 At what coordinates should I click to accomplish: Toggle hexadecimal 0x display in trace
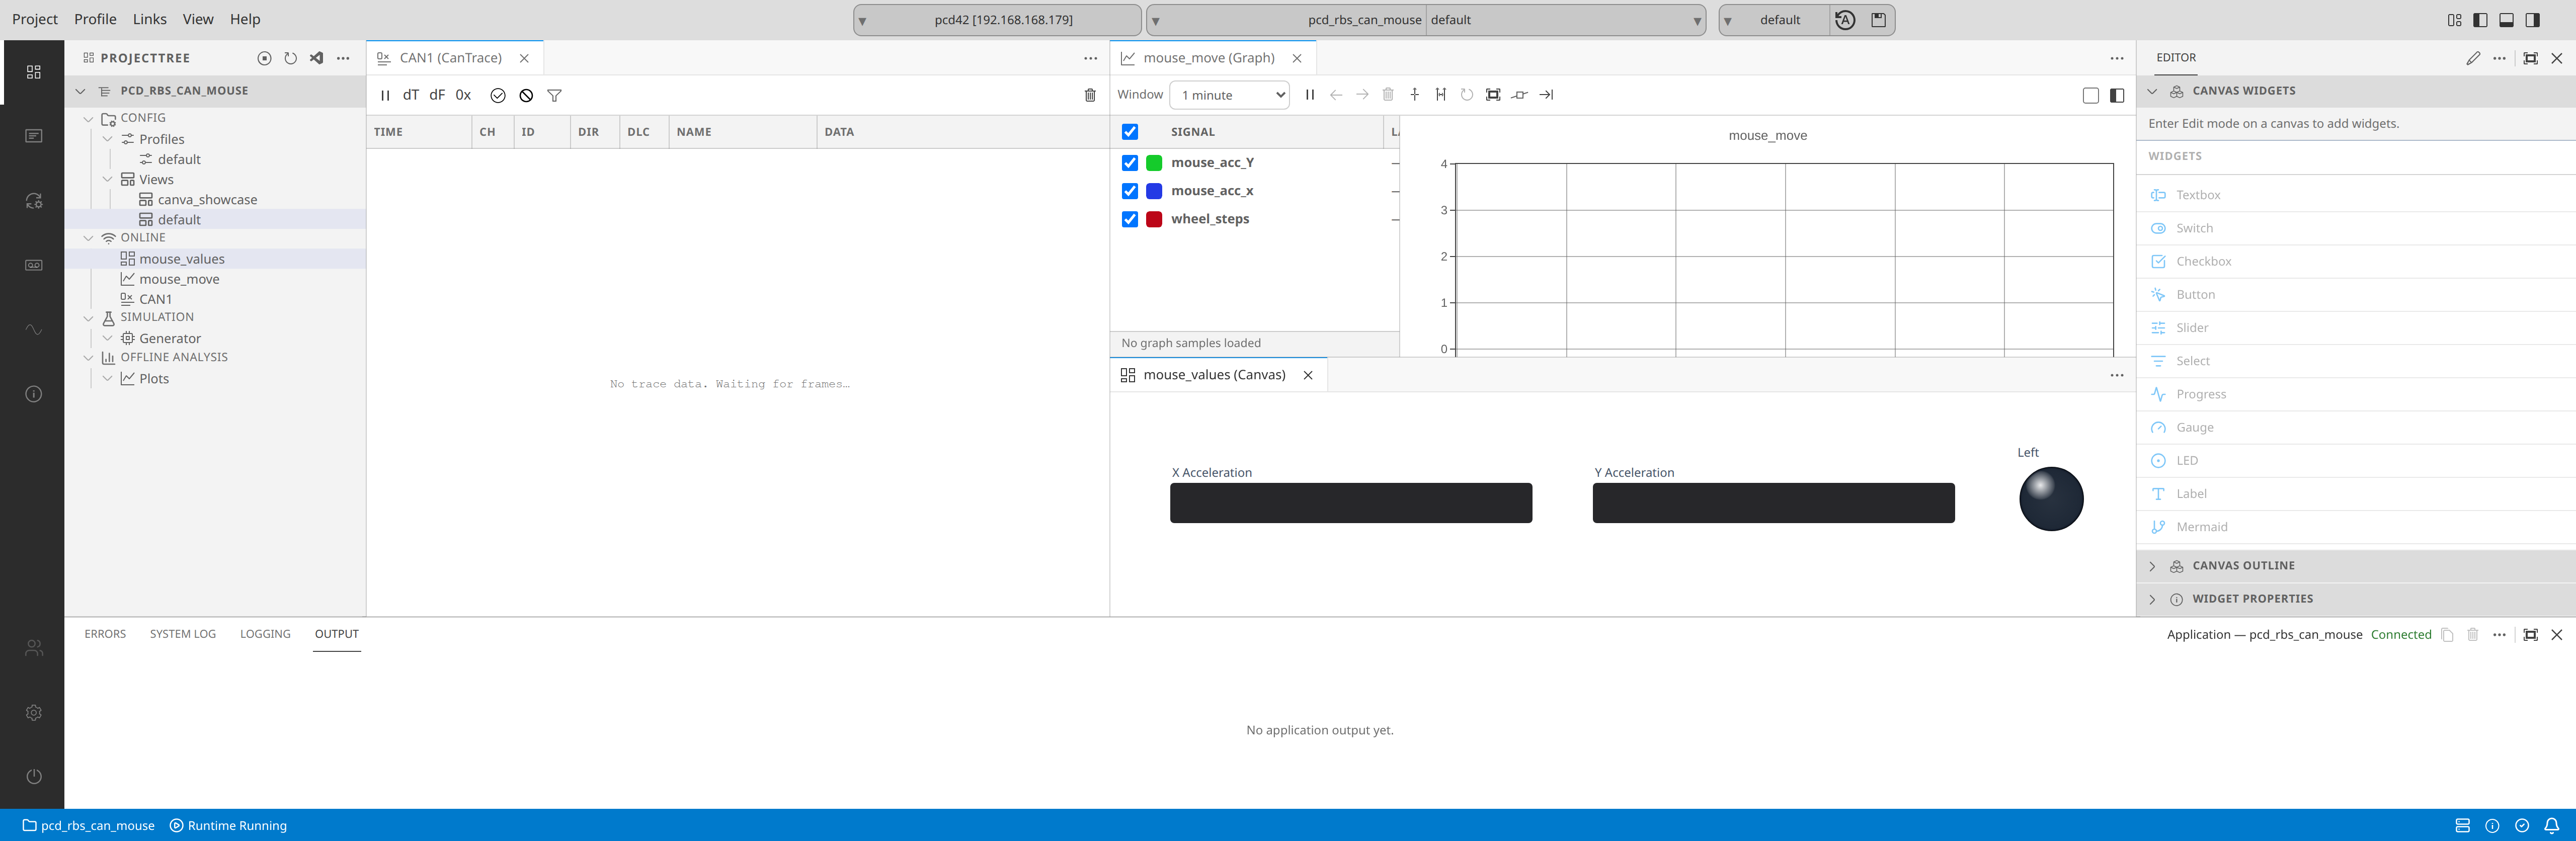pyautogui.click(x=463, y=95)
